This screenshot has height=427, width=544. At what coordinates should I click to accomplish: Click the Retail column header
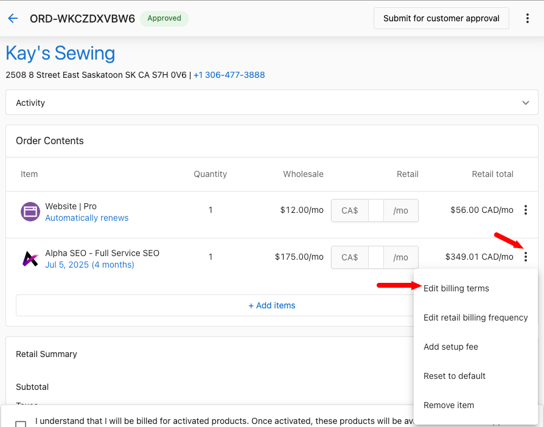[407, 174]
